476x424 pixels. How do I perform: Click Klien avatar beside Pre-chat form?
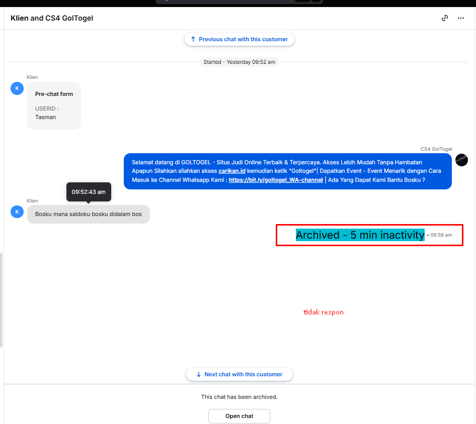pos(17,88)
